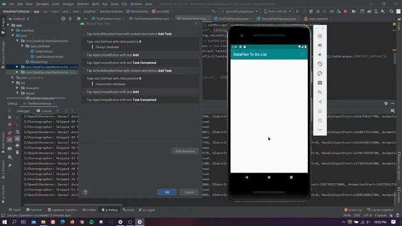The width and height of the screenshot is (402, 226).
Task: Click the Windows Start button
Action: (x=4, y=222)
